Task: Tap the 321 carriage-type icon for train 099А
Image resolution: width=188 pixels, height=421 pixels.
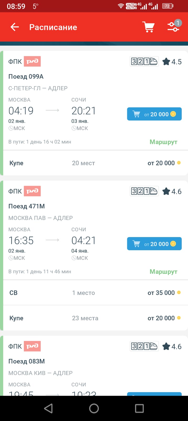Action: pos(144,62)
